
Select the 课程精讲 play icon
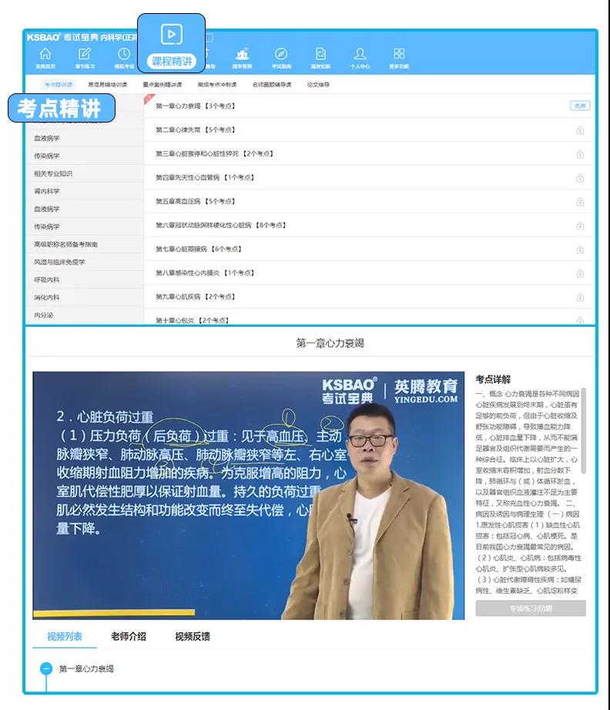(x=172, y=35)
